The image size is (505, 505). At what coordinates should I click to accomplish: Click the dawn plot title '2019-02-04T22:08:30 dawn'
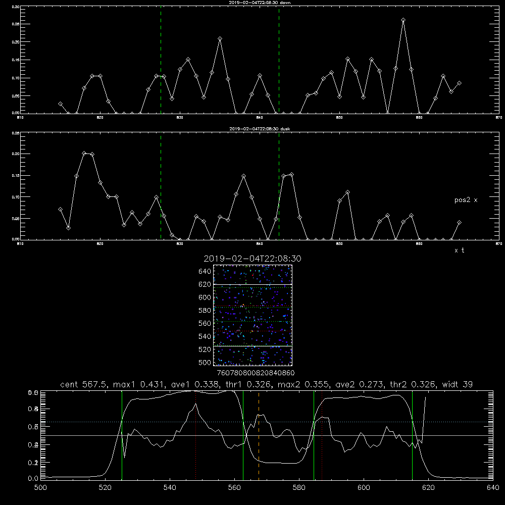tap(260, 3)
